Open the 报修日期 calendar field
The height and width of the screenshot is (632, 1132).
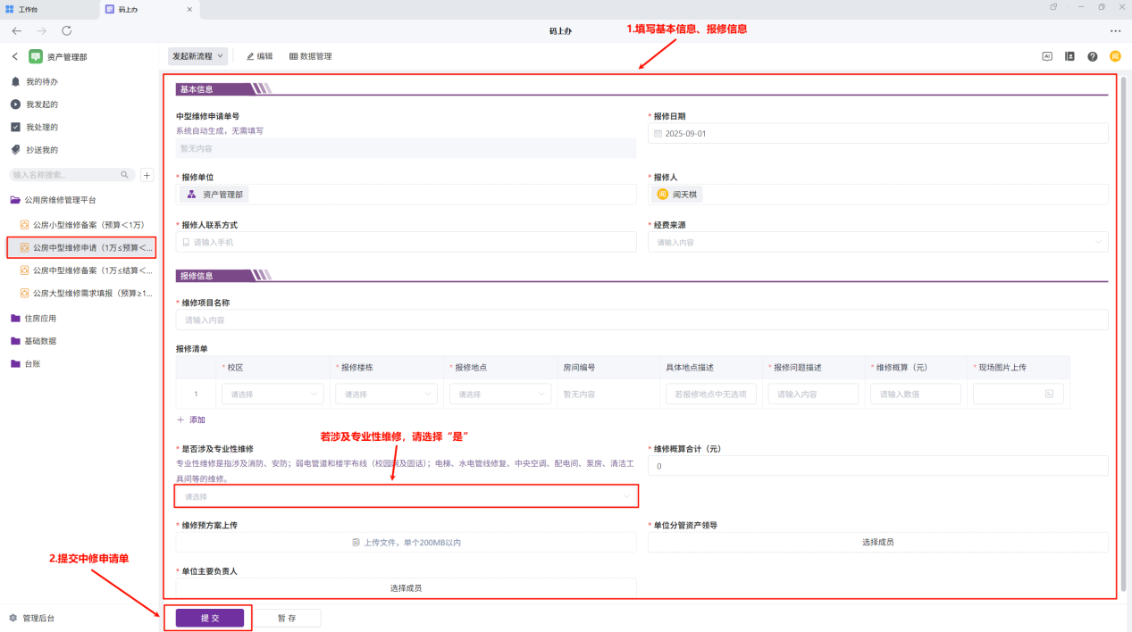(x=877, y=133)
